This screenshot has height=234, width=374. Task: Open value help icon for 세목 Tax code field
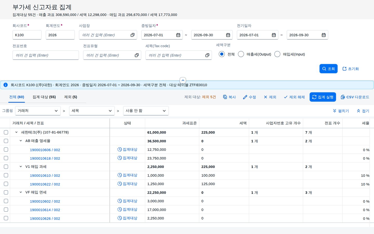(207, 55)
